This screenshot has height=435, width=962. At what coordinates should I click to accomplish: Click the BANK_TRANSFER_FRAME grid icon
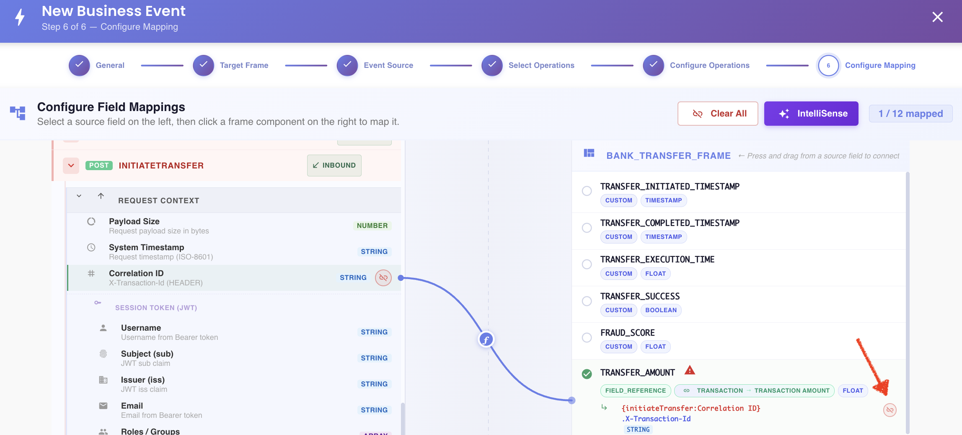pos(589,153)
